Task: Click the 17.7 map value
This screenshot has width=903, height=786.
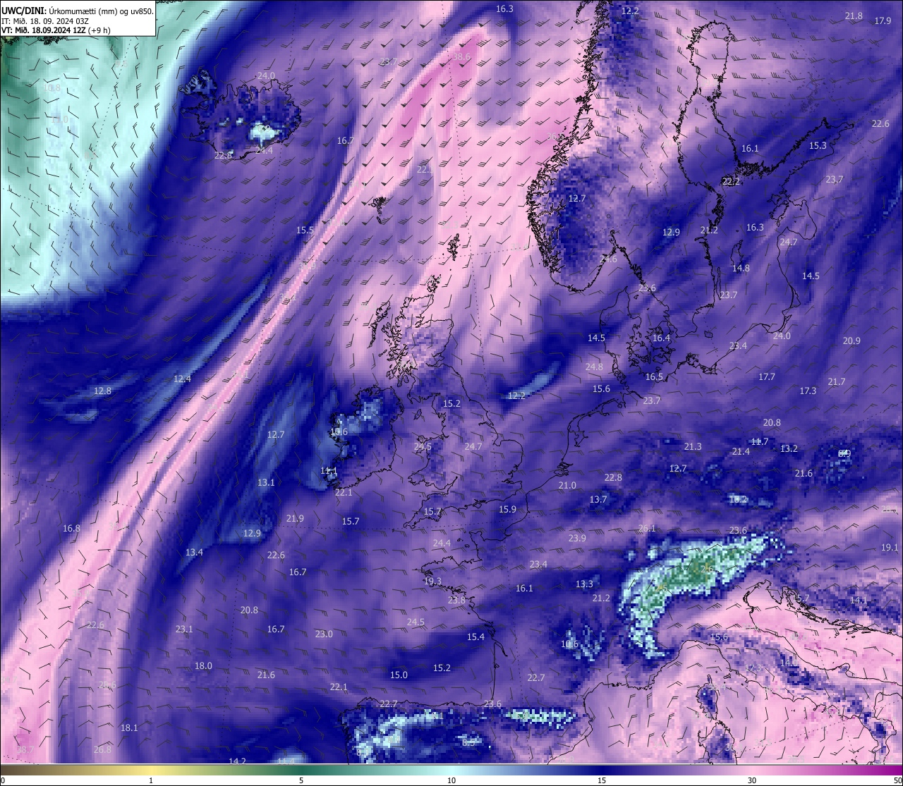Action: coord(767,376)
